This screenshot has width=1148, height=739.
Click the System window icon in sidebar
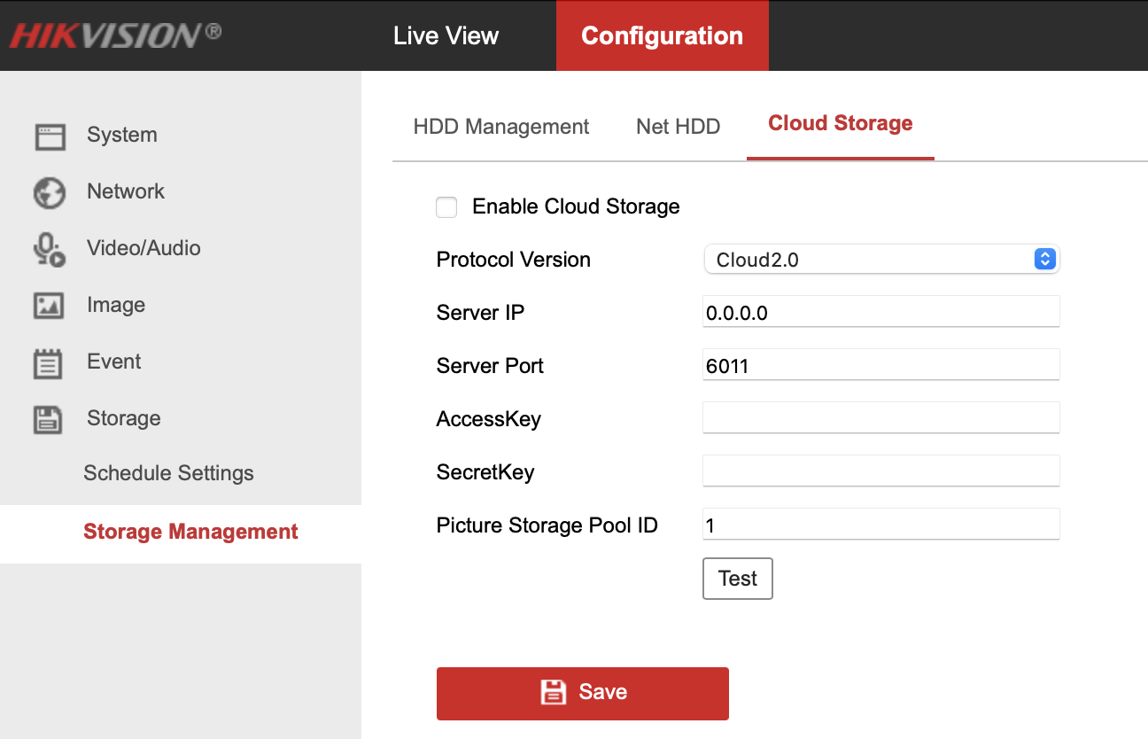point(50,136)
